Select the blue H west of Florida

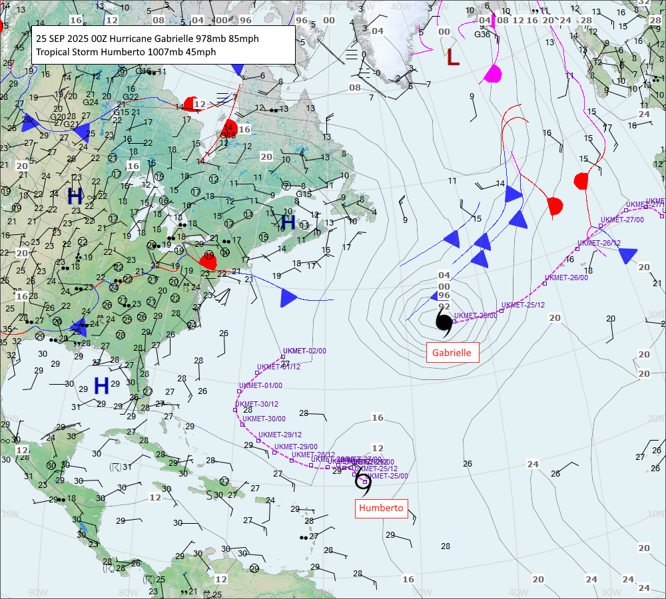101,385
